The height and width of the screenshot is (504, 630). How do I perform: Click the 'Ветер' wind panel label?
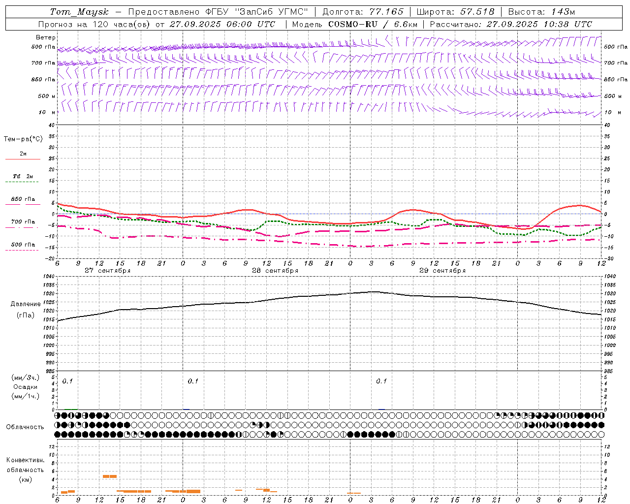[46, 37]
